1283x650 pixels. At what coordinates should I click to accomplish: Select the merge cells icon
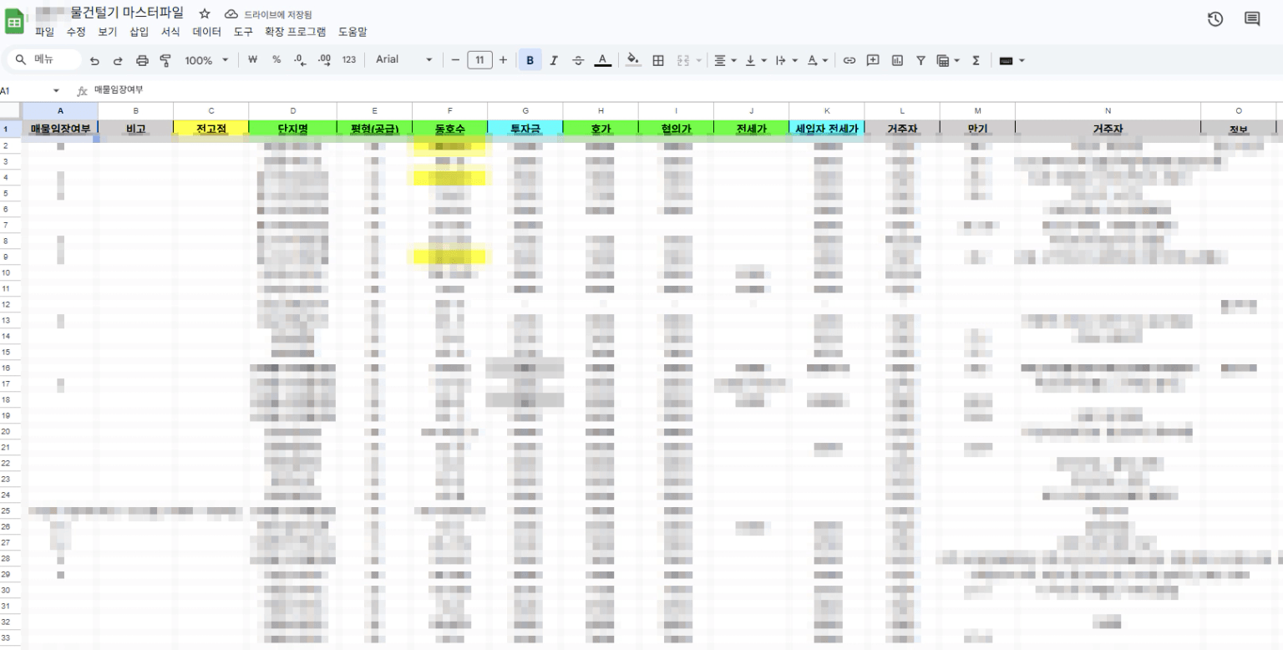[682, 60]
